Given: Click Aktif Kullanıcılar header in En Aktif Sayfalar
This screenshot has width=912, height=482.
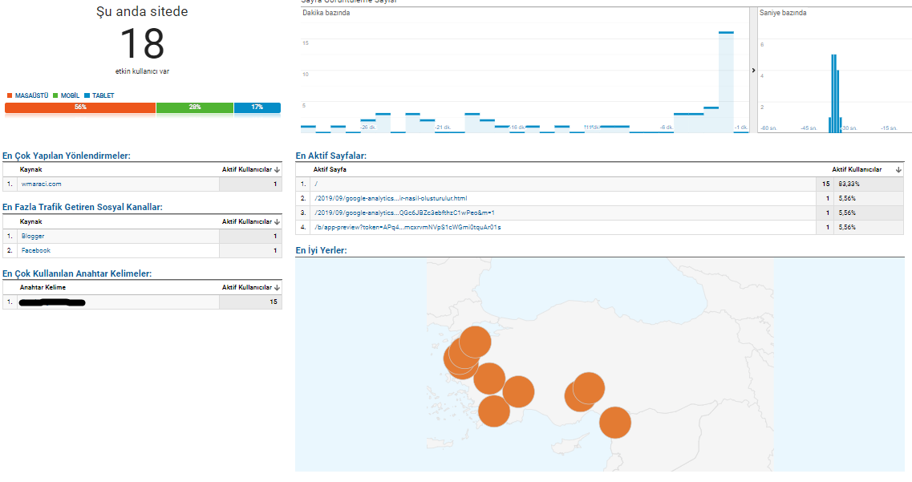Looking at the screenshot, I should point(857,170).
